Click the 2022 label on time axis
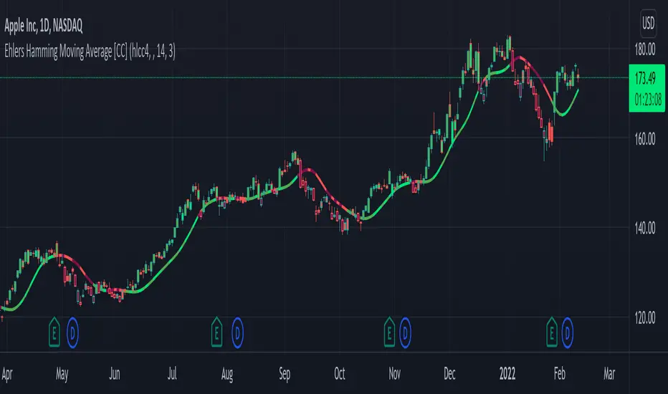Viewport: 668px width, 394px height. click(507, 374)
